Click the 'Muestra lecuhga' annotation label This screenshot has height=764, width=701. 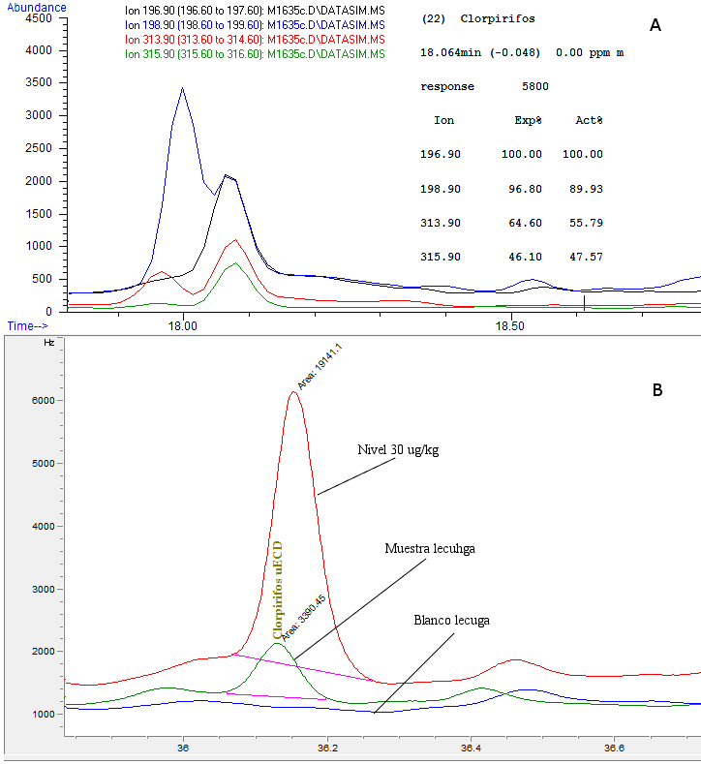[x=429, y=547]
